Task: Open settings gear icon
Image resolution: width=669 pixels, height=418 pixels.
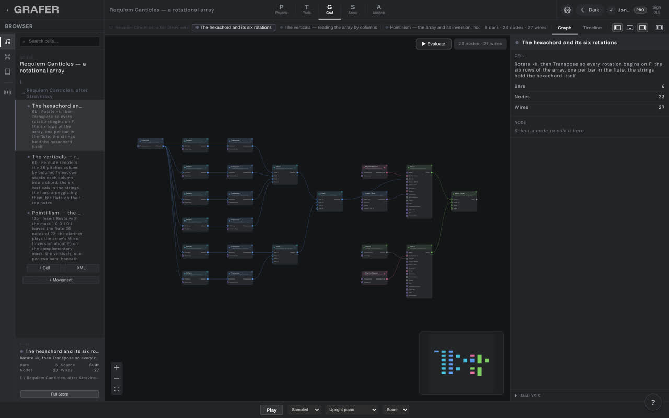Action: [567, 10]
